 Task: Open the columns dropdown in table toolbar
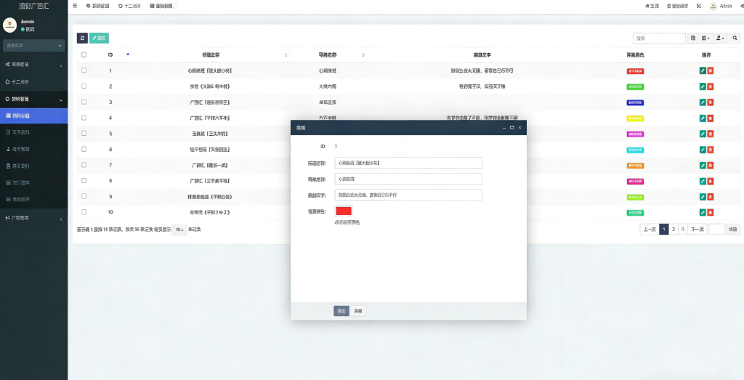705,38
